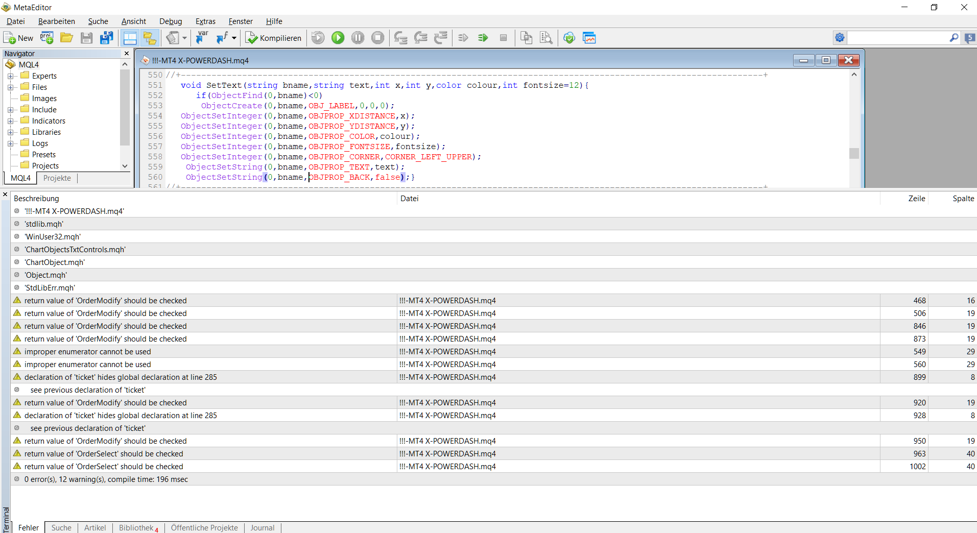Click the Kompilieren compile button

[273, 38]
